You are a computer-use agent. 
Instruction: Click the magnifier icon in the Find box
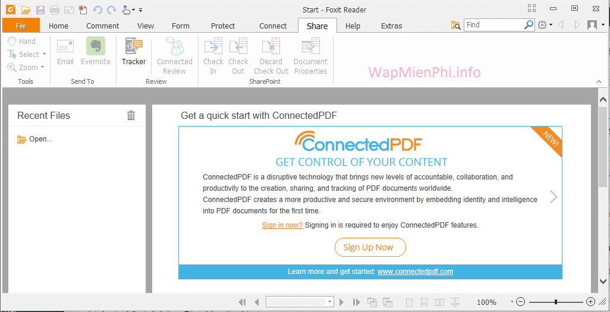529,25
